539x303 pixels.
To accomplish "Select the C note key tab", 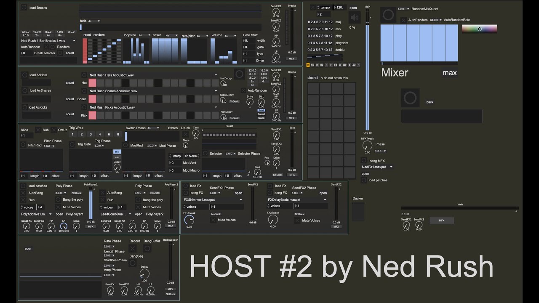I will click(308, 65).
